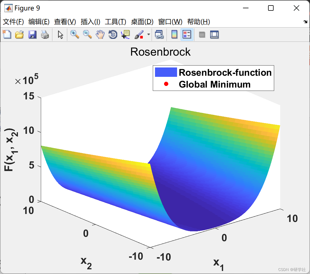Maximize the Figure 9 window
310x274 pixels.
pyautogui.click(x=271, y=8)
